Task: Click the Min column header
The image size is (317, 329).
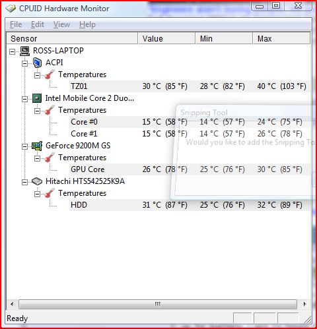Action: (225, 38)
